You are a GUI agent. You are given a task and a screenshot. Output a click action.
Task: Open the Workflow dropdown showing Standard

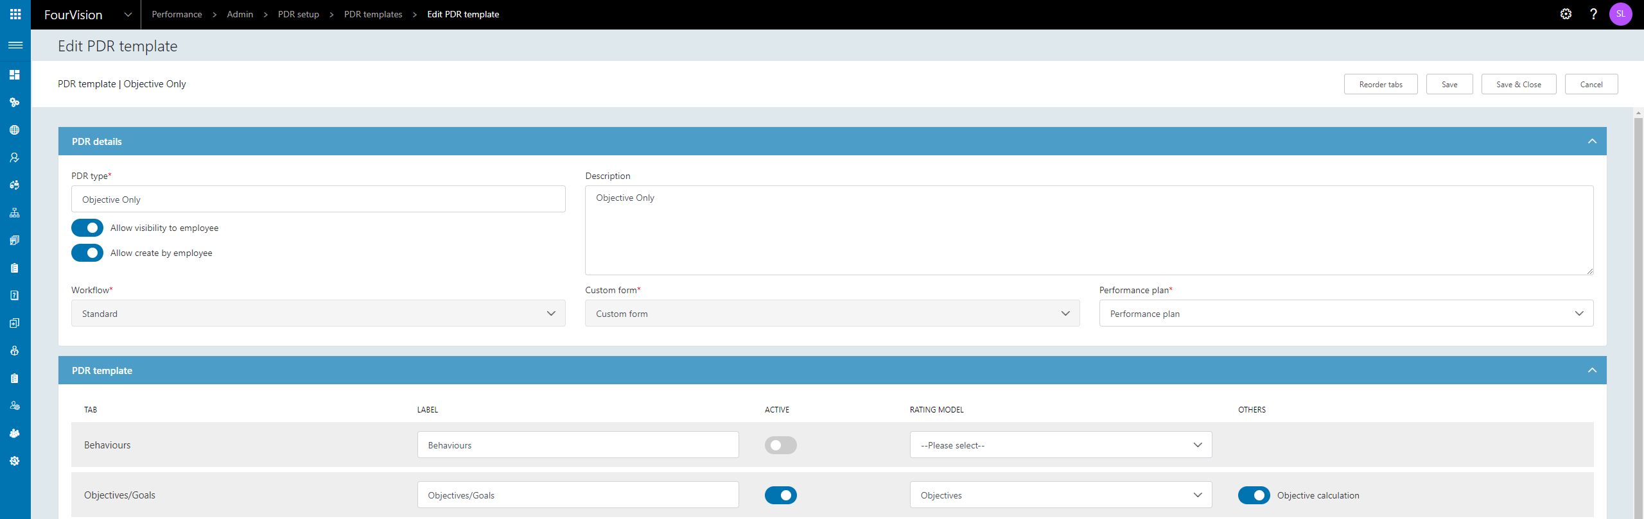point(319,314)
